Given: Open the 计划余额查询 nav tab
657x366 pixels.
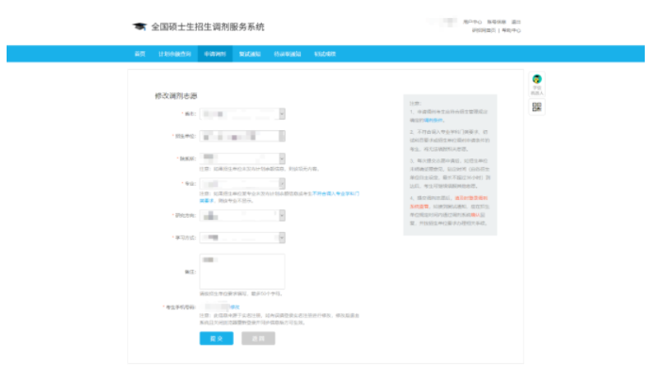Looking at the screenshot, I should point(174,54).
